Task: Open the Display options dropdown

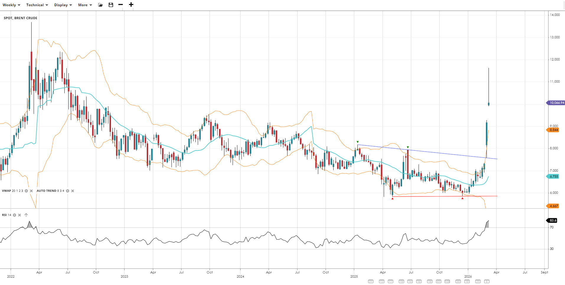Action: point(63,5)
